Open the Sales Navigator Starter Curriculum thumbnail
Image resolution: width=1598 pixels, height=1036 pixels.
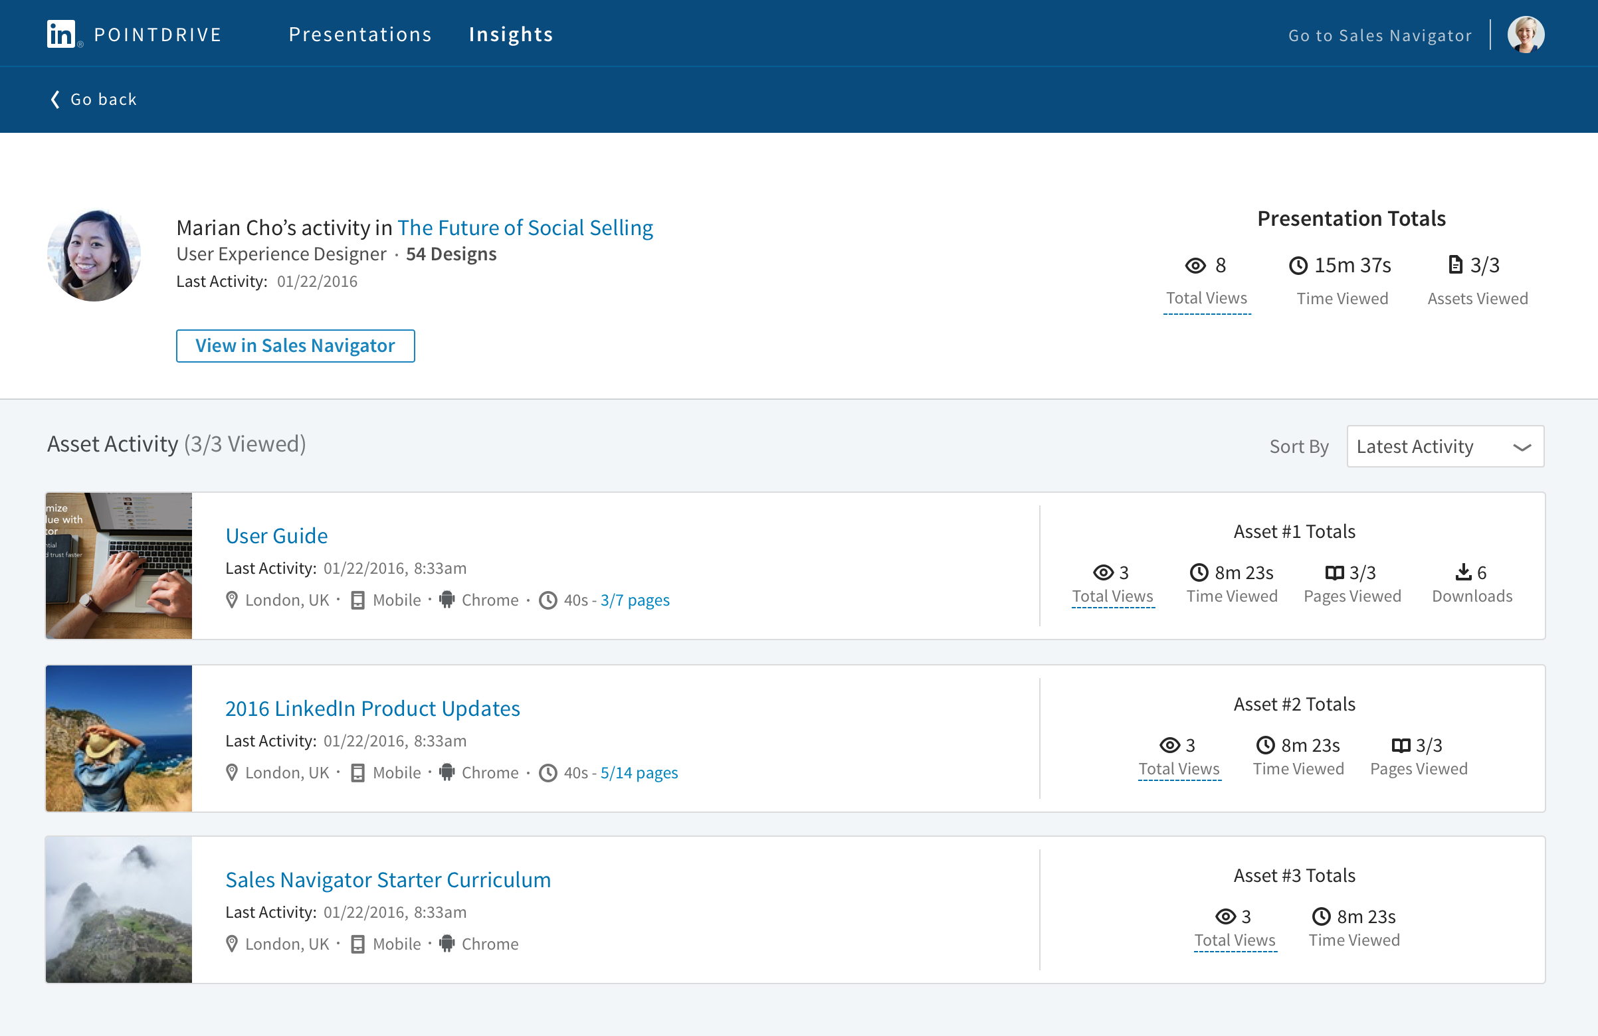119,910
